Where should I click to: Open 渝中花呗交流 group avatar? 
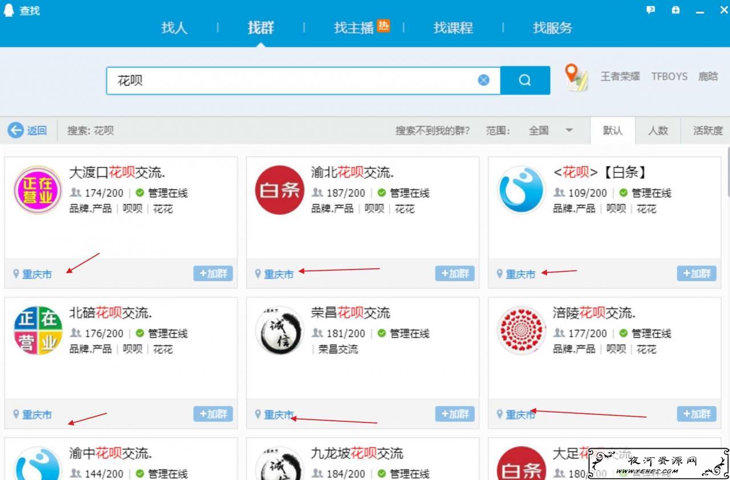(x=38, y=463)
